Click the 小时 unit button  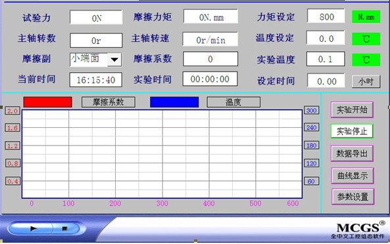pos(366,81)
